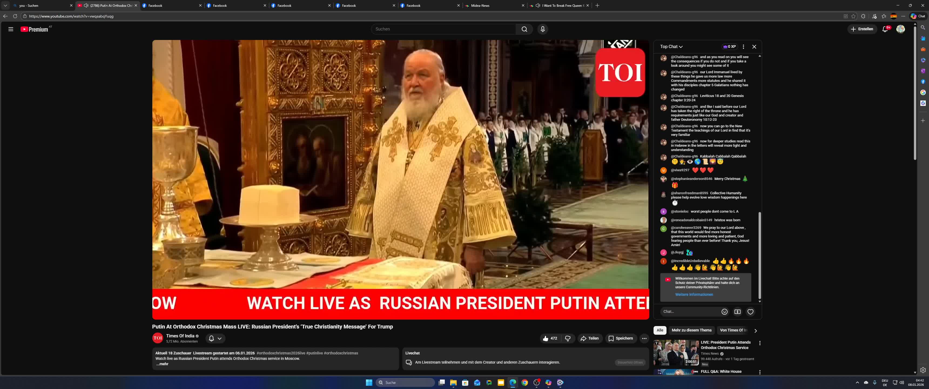The width and height of the screenshot is (929, 389).
Task: Mute the Putin At Orthodox browser tab
Action: click(x=86, y=5)
